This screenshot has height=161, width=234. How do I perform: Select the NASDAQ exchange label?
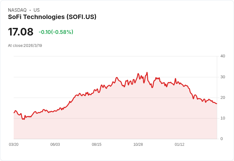point(17,10)
